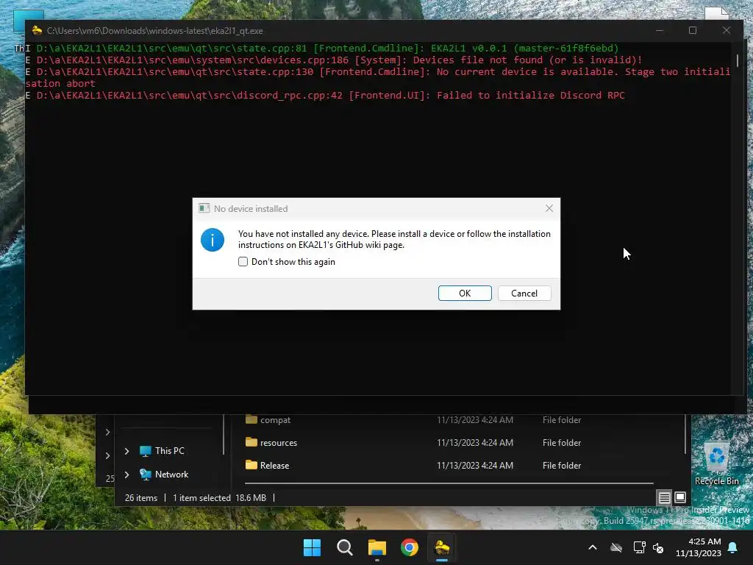Viewport: 753px width, 565px height.
Task: Expand the Network tree node
Action: point(126,475)
